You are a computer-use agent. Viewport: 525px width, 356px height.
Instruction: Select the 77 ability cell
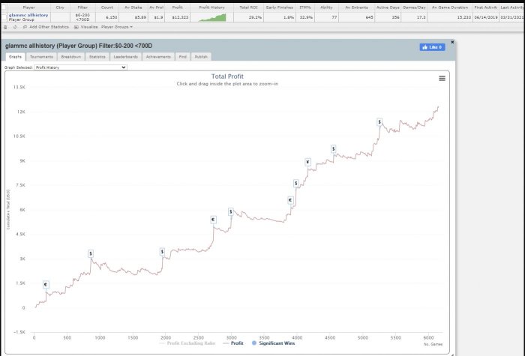click(326, 17)
